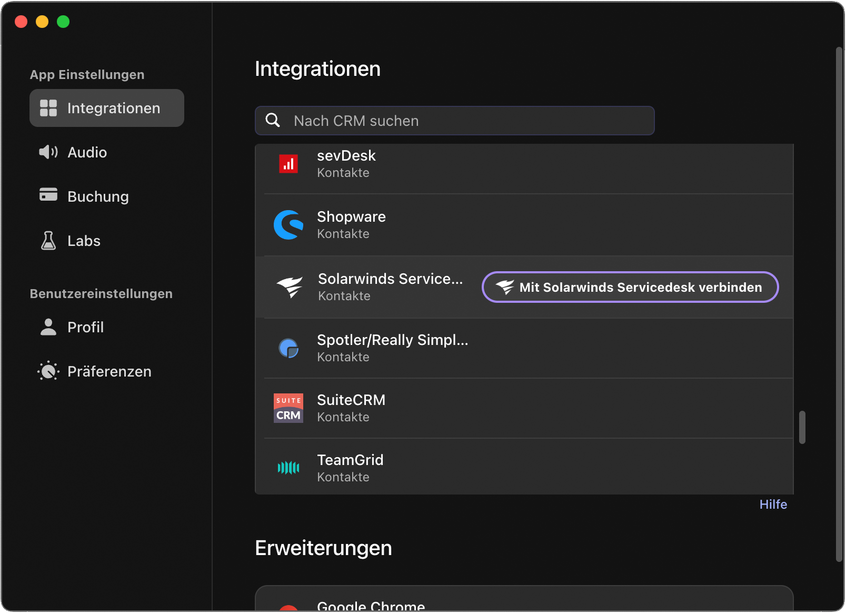
Task: Select the Solarwinds Service... integration name
Action: [391, 279]
